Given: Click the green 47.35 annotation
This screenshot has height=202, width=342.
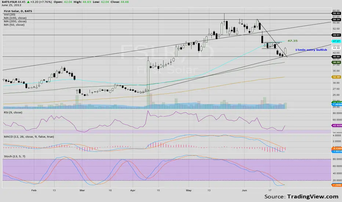Looking at the screenshot, I should 292,41.
